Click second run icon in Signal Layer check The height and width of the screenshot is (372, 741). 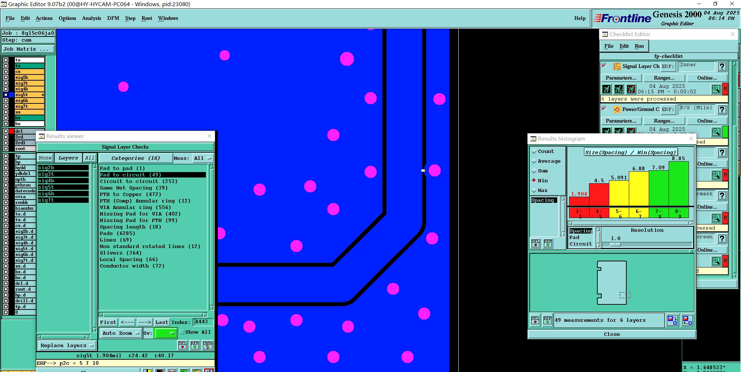click(619, 89)
